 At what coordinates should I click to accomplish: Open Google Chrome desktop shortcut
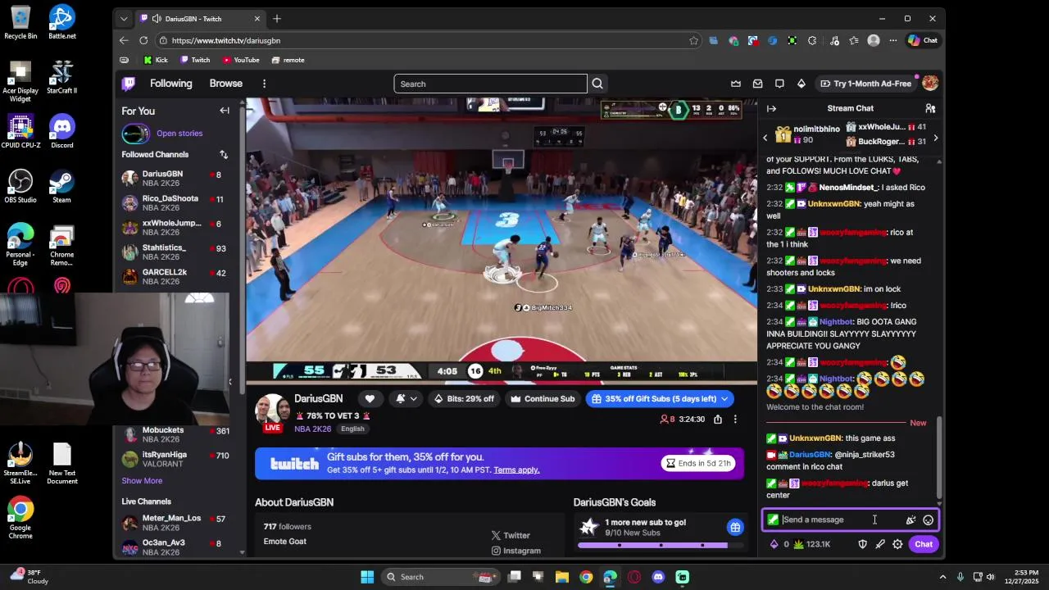click(x=20, y=518)
